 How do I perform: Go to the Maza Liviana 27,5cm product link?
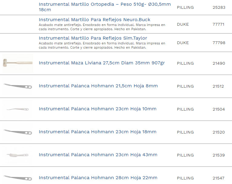click(102, 63)
